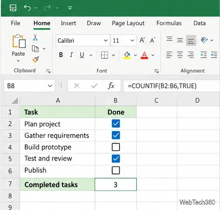Click the Paste clipboard icon
The image size is (220, 210).
[19, 41]
